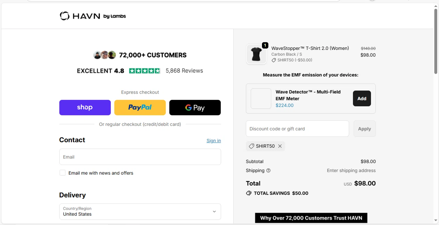The width and height of the screenshot is (439, 225).
Task: Focus the Email input field
Action: click(x=140, y=157)
